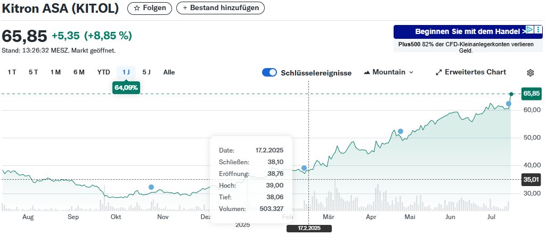Click the Volumen 503.327 tooltip value
This screenshot has height=235, width=547.
(272, 209)
